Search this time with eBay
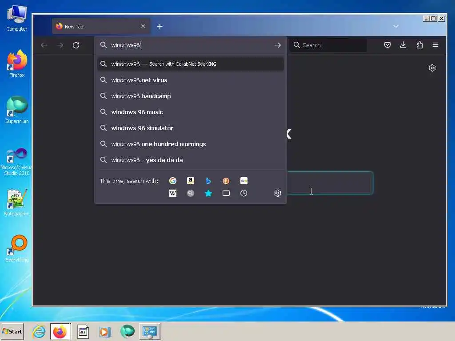 (x=244, y=181)
